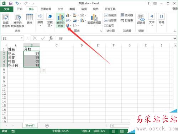178x134 pixels.
Task: Click the Redo arrow icon
Action: (26, 3)
